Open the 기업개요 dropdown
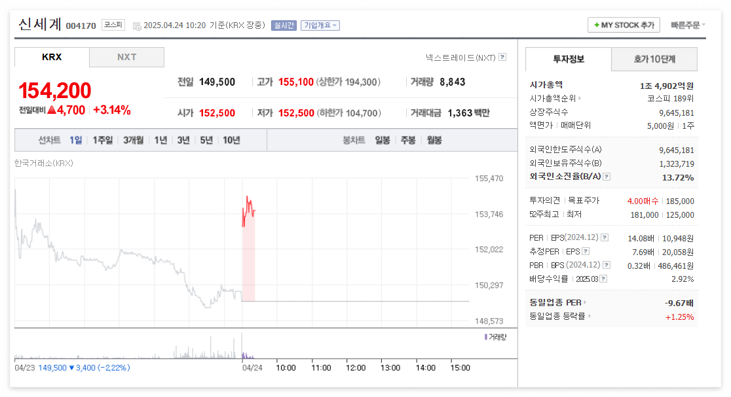 (321, 26)
